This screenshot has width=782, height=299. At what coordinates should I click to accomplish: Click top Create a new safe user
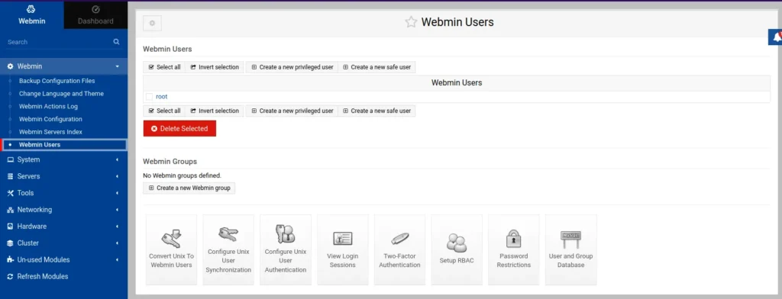click(x=377, y=67)
